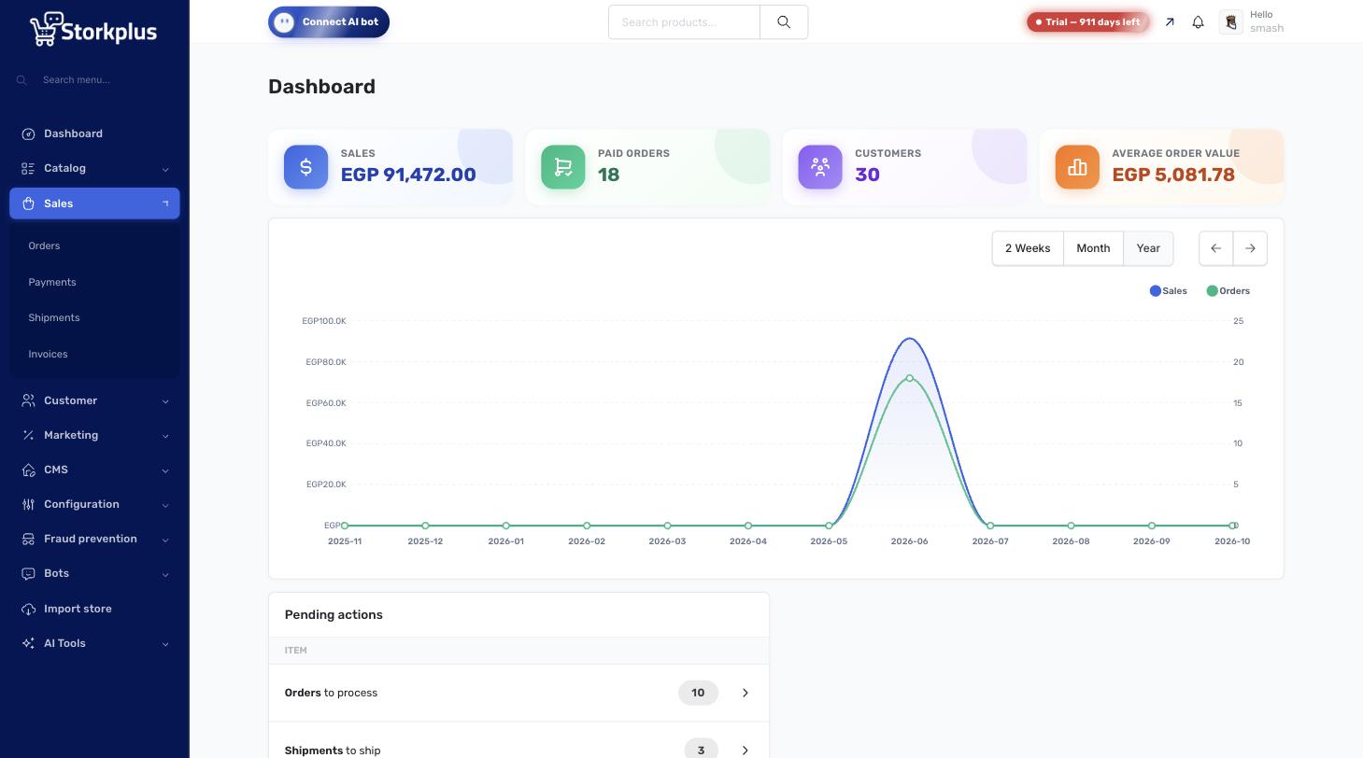
Task: Expand the Catalog sidebar menu
Action: (x=94, y=169)
